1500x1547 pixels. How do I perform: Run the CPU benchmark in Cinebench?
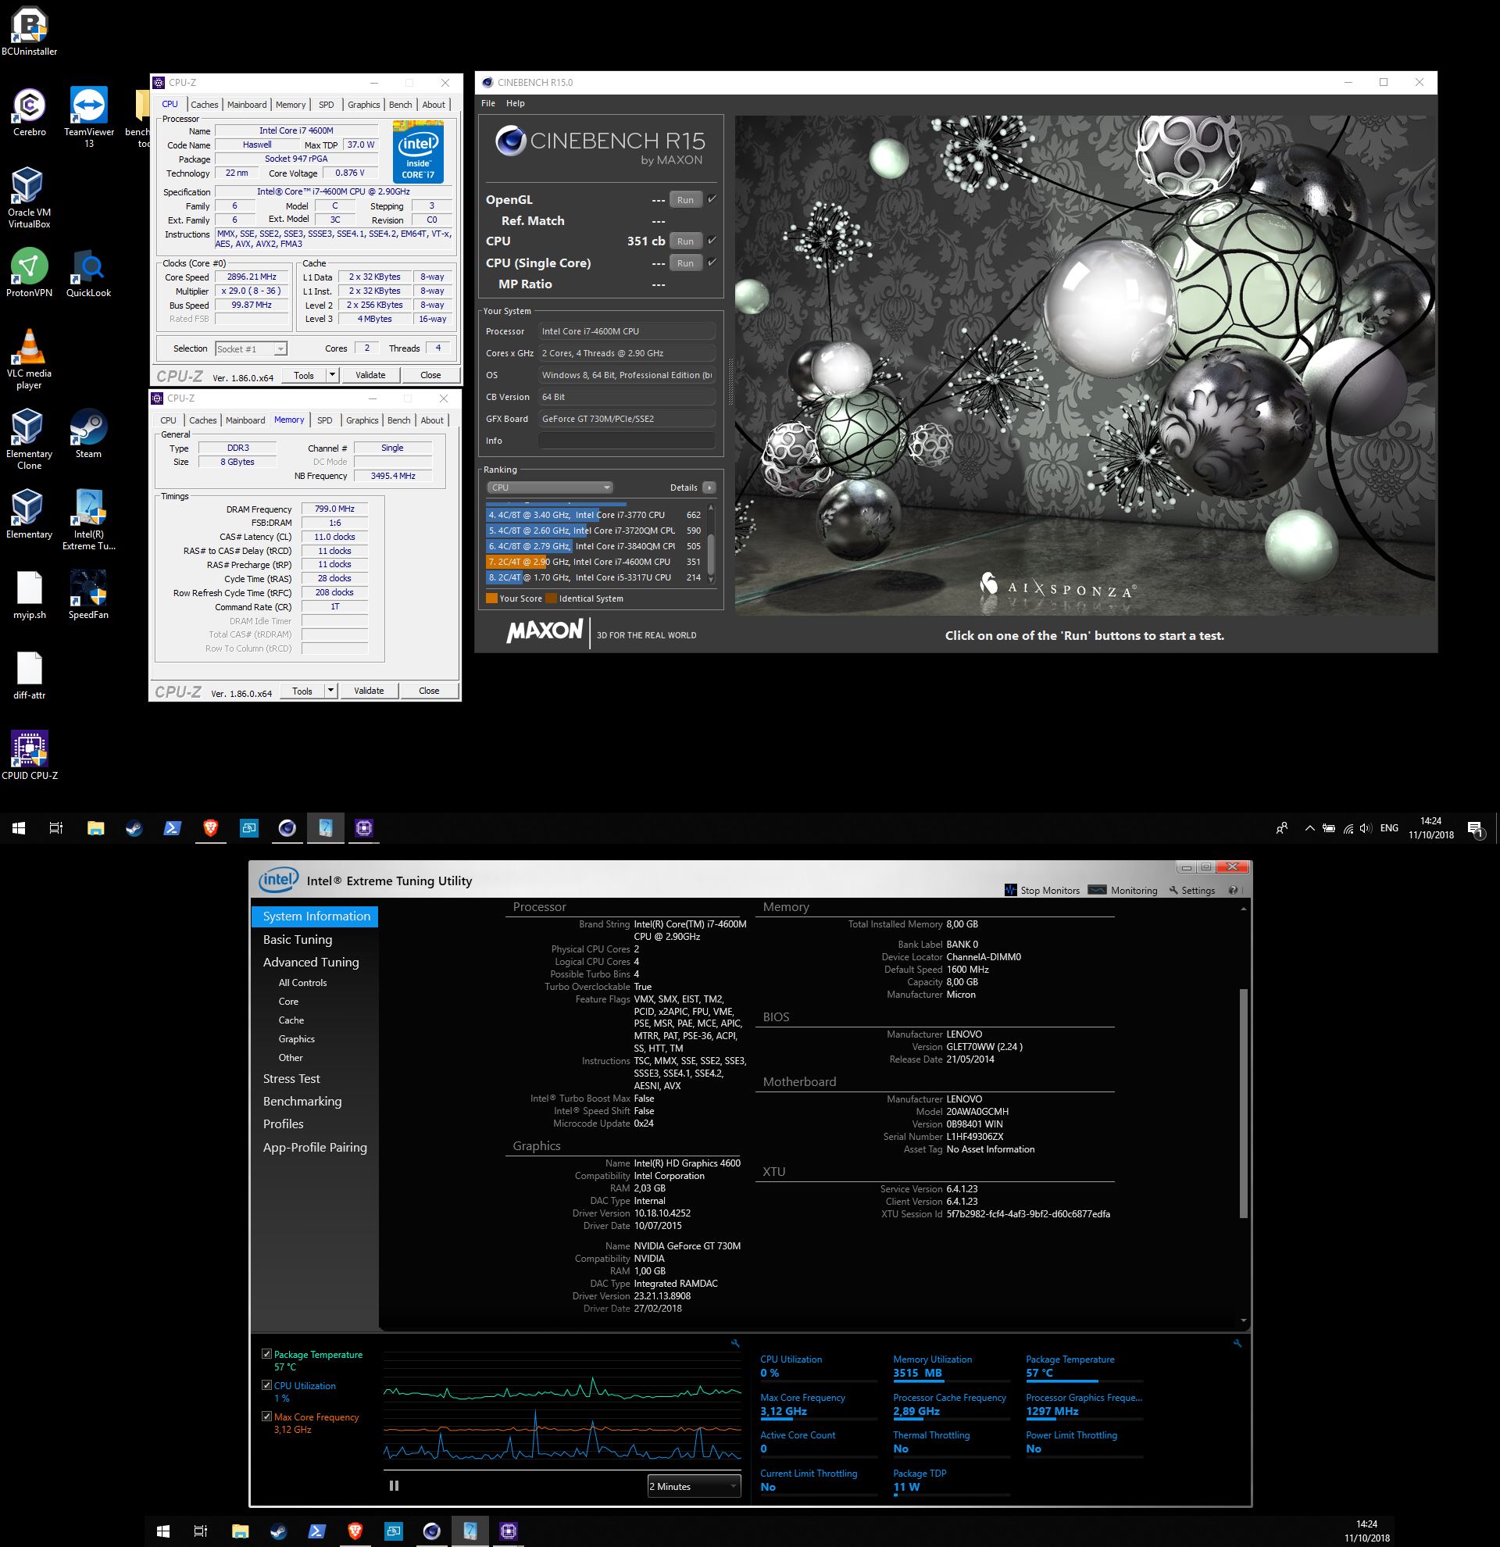point(685,241)
